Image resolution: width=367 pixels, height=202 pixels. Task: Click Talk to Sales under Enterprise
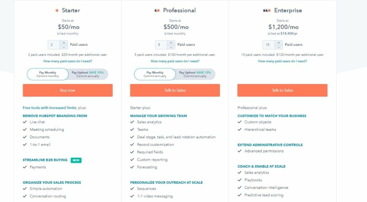coord(282,90)
